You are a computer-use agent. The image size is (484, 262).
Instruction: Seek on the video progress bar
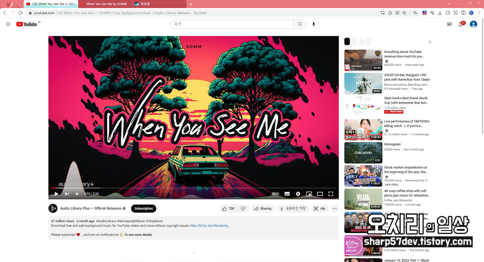[x=194, y=188]
